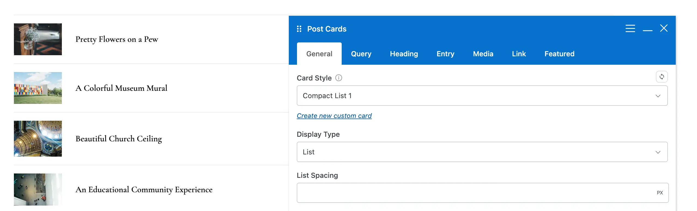Select the Link tab

519,54
